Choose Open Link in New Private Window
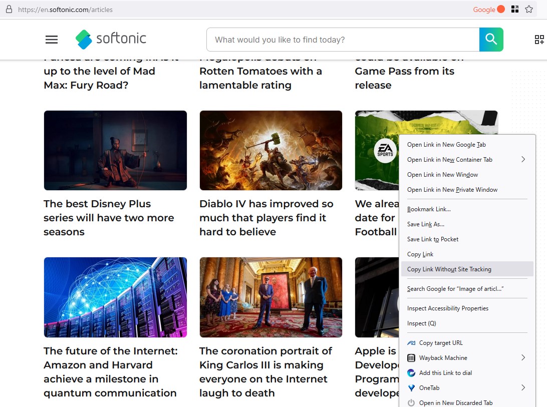This screenshot has height=407, width=547. coord(452,190)
